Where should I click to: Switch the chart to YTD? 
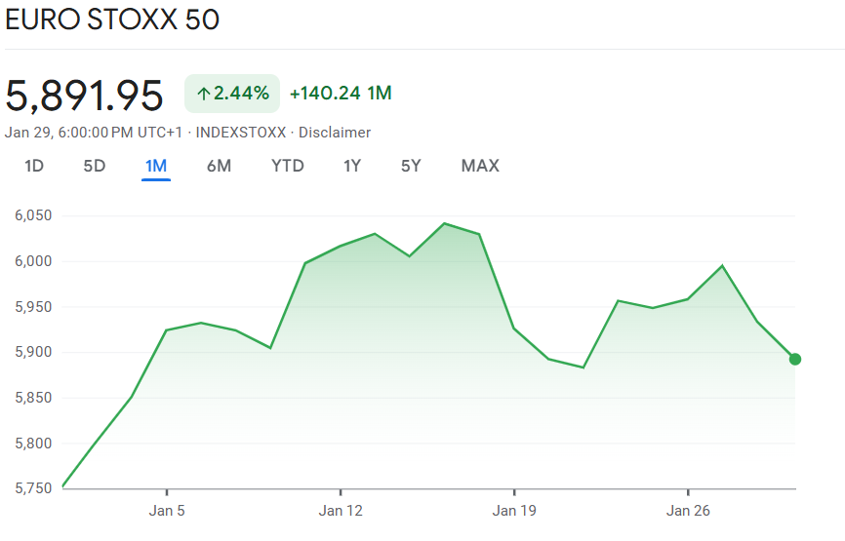click(287, 166)
